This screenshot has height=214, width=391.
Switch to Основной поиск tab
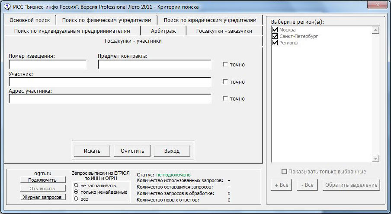[x=30, y=20]
